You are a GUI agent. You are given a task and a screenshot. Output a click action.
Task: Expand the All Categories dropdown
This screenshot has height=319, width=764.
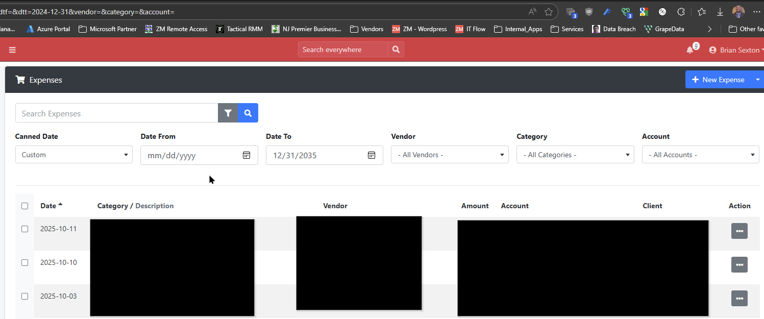click(575, 155)
